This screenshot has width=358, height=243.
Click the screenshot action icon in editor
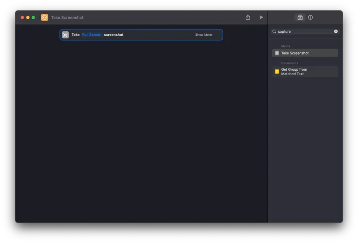pos(65,35)
